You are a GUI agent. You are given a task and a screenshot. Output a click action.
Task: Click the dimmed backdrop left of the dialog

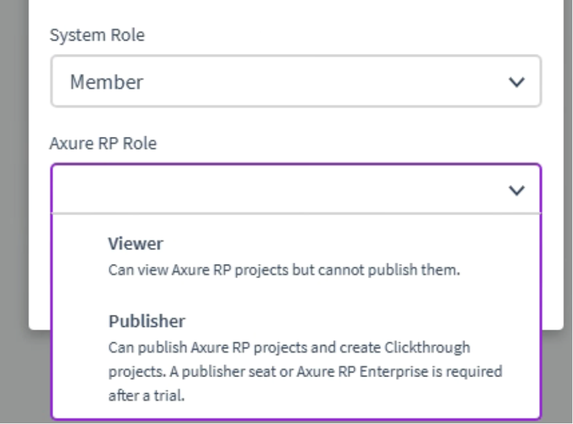click(x=14, y=182)
